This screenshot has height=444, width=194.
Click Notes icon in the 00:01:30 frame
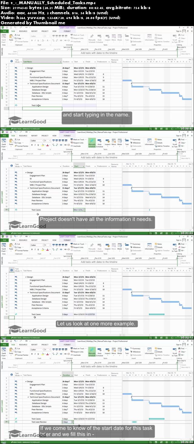(156, 140)
